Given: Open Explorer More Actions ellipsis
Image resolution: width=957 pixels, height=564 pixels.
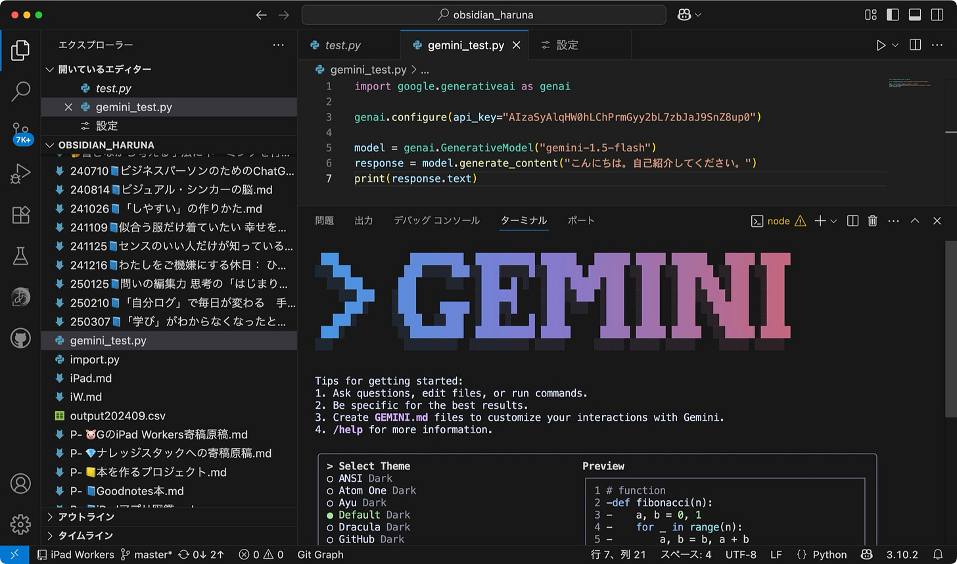Looking at the screenshot, I should click(279, 45).
